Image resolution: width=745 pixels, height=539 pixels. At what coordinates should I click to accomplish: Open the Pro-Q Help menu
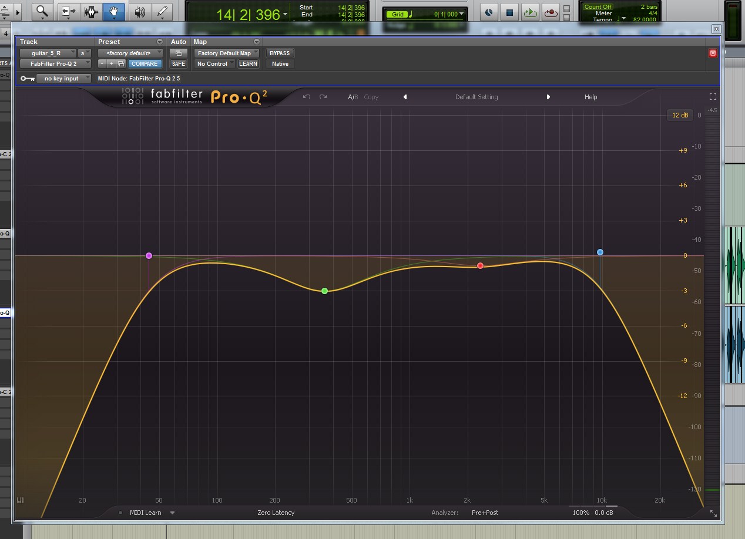tap(590, 97)
